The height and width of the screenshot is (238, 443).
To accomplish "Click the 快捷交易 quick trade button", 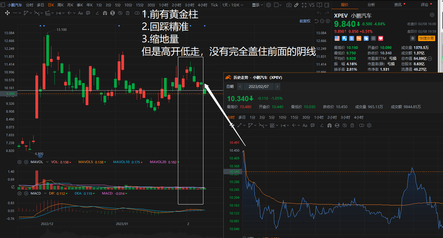I will click(426, 38).
